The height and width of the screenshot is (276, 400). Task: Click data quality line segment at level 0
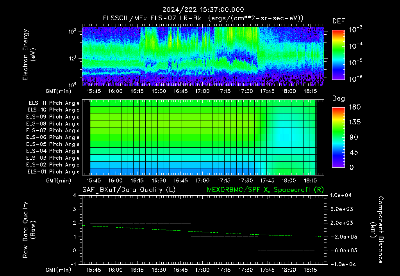coord(286,251)
